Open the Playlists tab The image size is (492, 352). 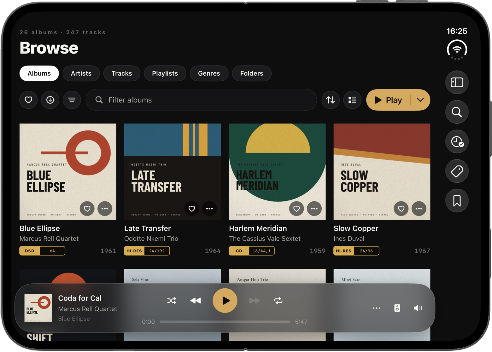165,73
